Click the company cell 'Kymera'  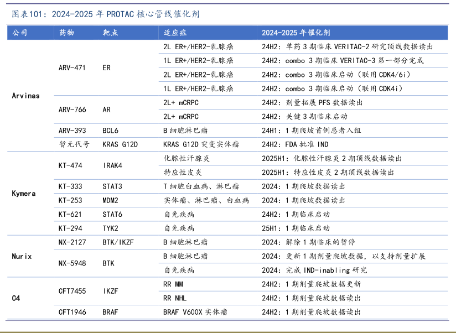coord(24,193)
